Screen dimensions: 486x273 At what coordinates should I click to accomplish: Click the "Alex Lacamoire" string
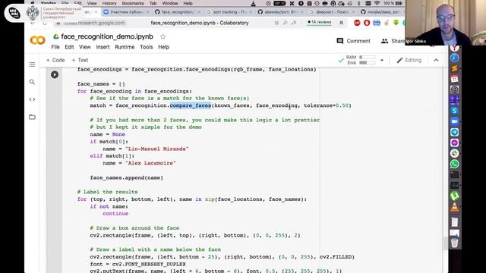tap(150, 163)
